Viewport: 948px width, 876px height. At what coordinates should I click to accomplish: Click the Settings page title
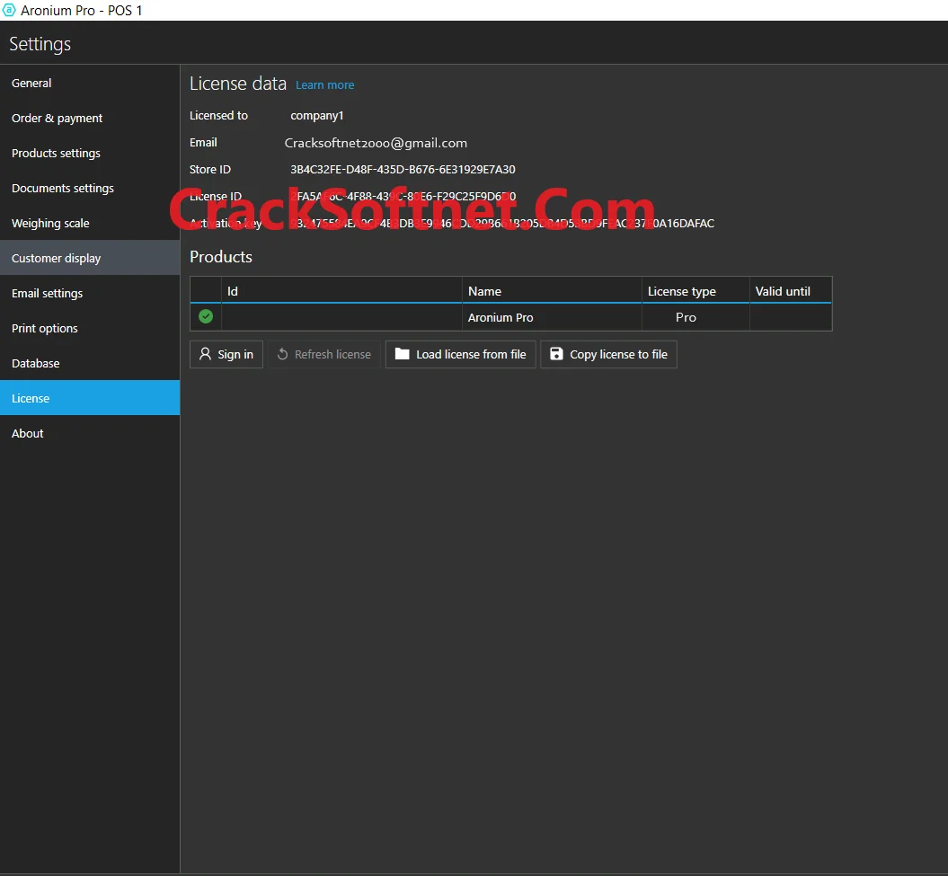point(40,44)
